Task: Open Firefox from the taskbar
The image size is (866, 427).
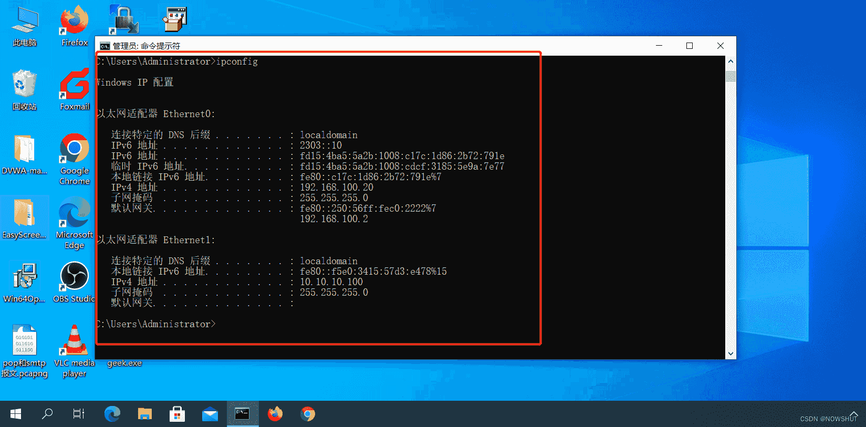Action: (275, 414)
